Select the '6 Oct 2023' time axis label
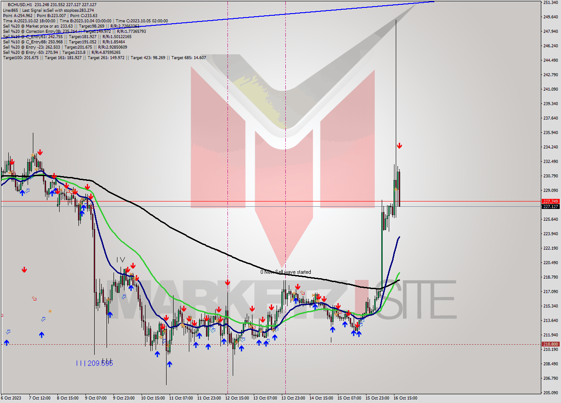This screenshot has height=403, width=561. pos(11,398)
